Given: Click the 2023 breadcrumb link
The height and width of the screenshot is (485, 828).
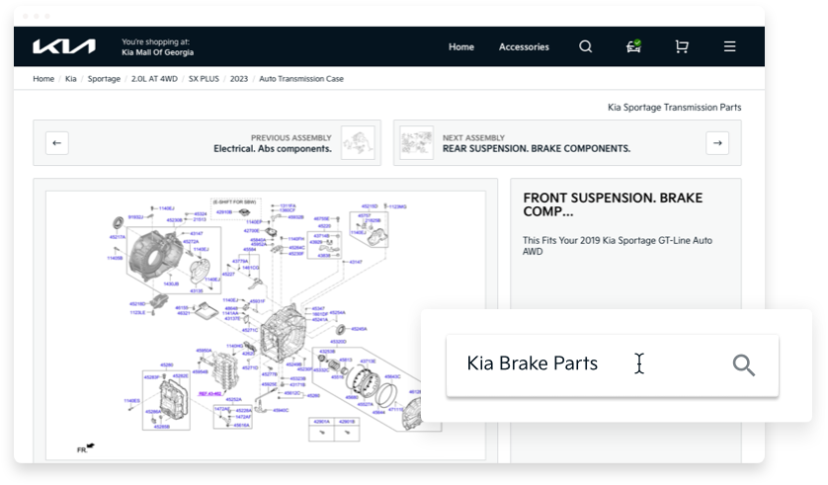Looking at the screenshot, I should 239,79.
